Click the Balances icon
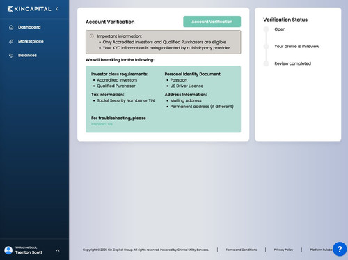 pos(11,56)
